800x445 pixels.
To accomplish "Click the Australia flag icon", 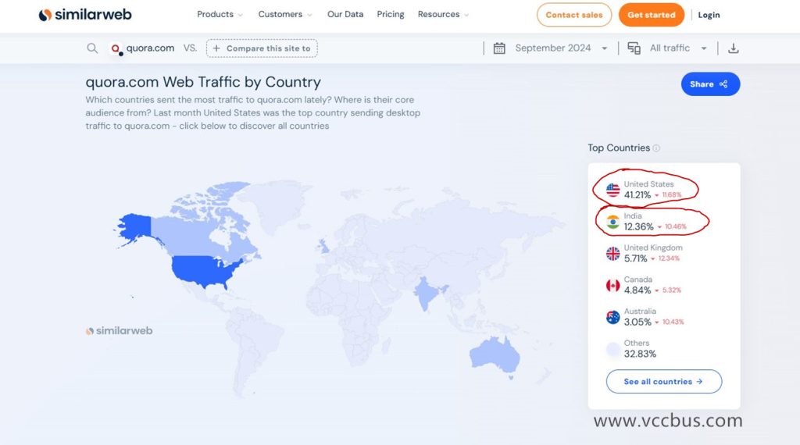I will tap(612, 317).
